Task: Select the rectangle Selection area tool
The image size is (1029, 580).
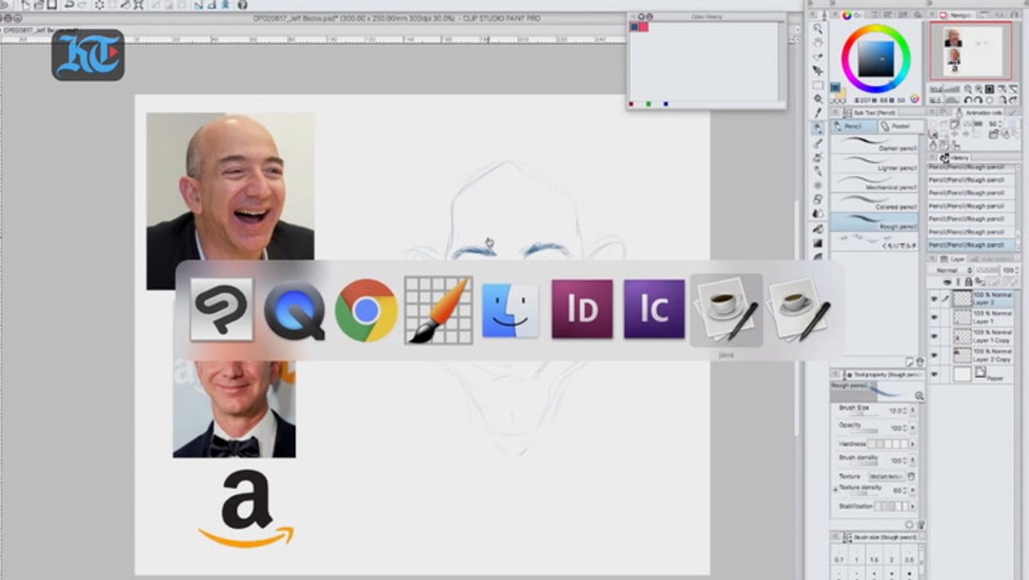Action: pyautogui.click(x=818, y=85)
